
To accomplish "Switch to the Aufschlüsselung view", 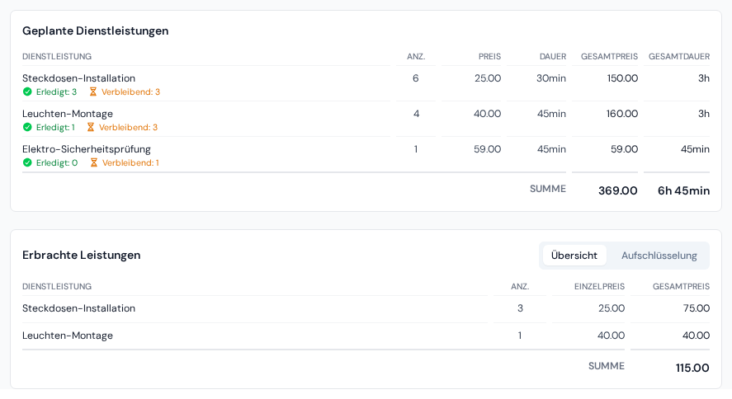I will point(659,256).
